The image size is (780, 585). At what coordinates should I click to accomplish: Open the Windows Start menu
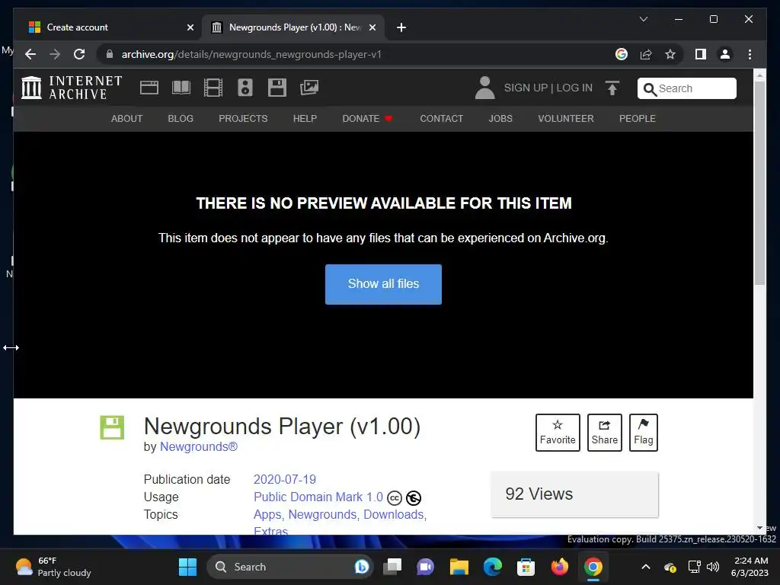pyautogui.click(x=187, y=567)
